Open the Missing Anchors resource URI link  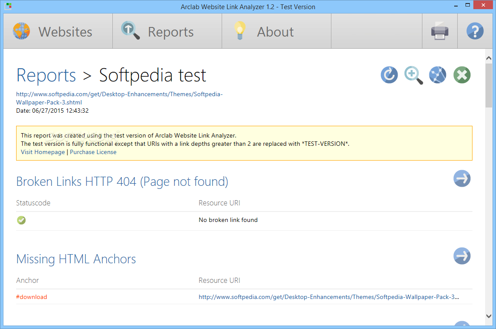[x=329, y=297]
